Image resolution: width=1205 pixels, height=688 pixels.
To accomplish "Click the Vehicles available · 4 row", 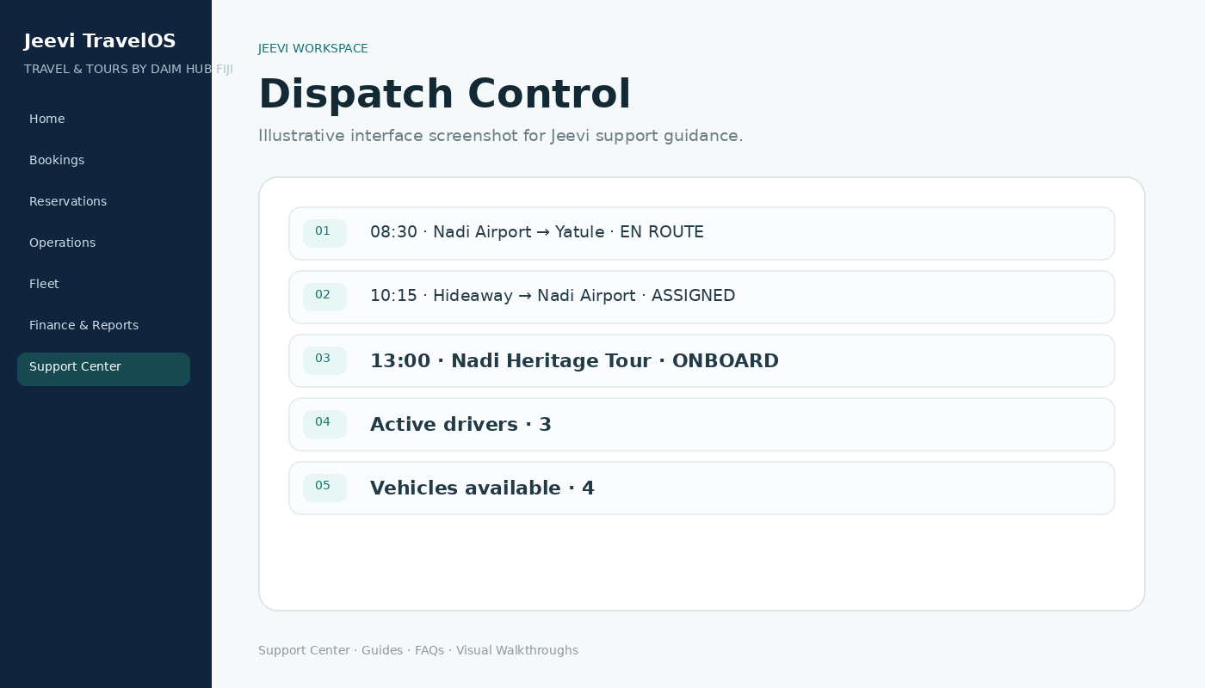I will coord(701,488).
